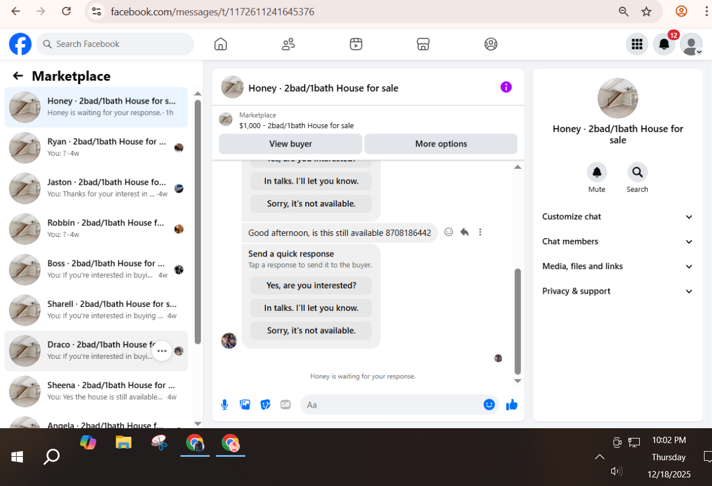
Task: Reply to the 'Good afternoon' message
Action: coord(465,232)
